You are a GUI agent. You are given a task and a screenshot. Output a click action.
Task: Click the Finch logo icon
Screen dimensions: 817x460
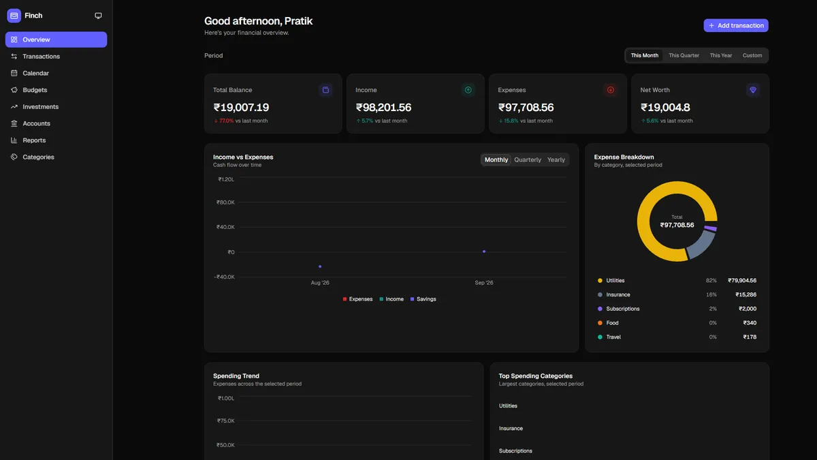14,16
